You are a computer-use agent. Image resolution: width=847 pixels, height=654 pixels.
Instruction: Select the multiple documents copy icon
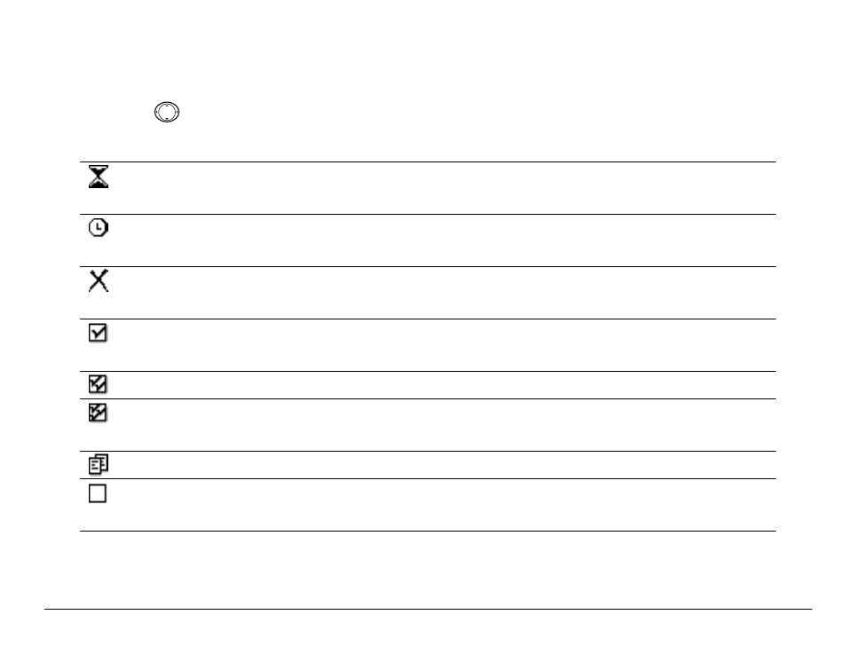pyautogui.click(x=99, y=464)
